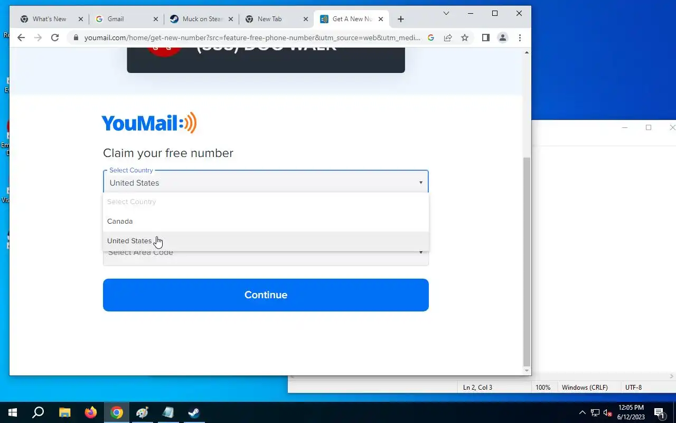The width and height of the screenshot is (676, 423).
Task: Open File Explorer from the taskbar
Action: click(x=64, y=412)
